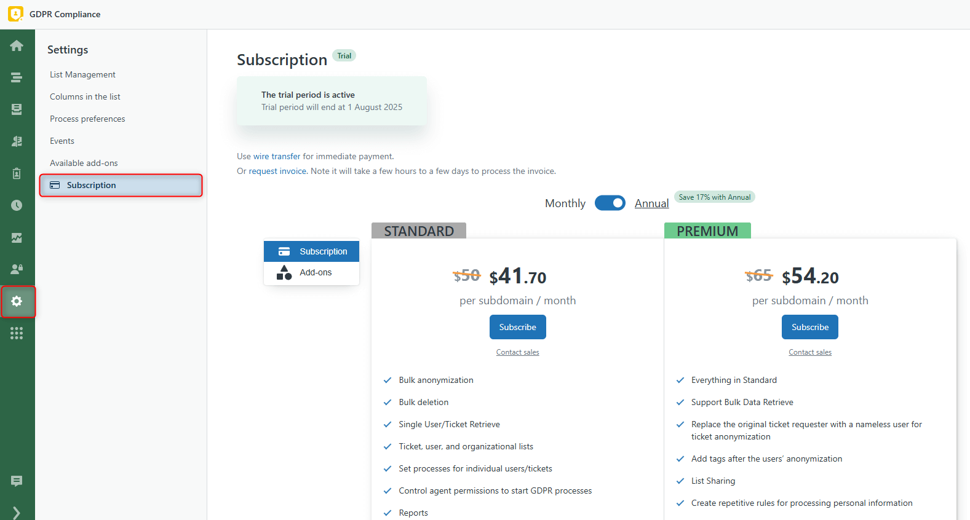
Task: Select the Monthly billing label
Action: pyautogui.click(x=565, y=203)
